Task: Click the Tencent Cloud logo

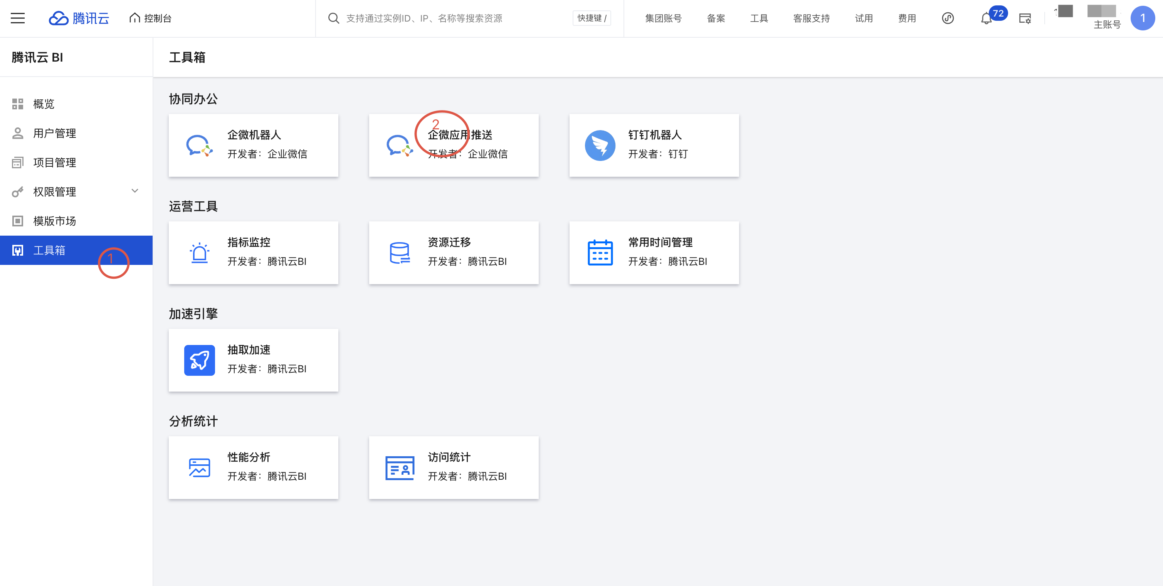Action: [x=79, y=18]
